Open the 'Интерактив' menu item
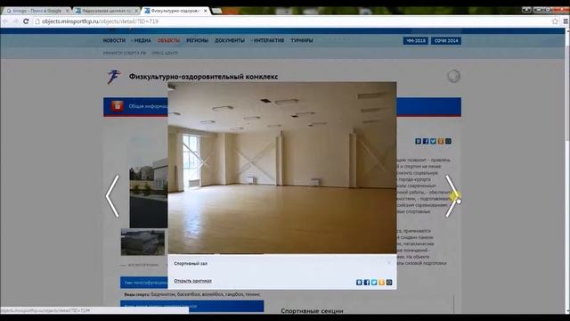Viewport: 570px width, 321px height. point(268,40)
